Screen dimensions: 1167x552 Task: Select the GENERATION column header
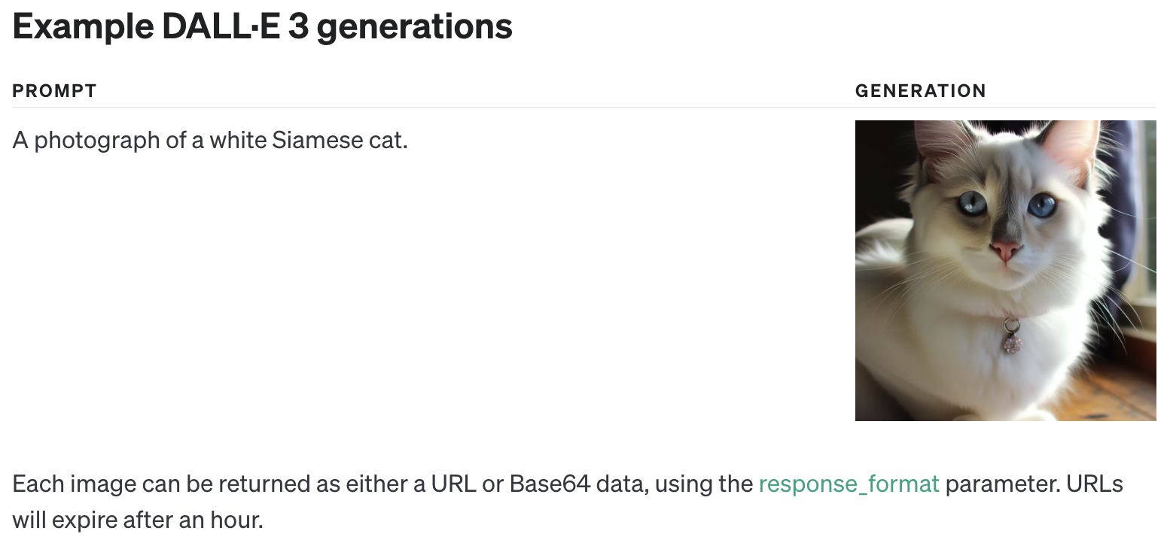click(x=920, y=91)
